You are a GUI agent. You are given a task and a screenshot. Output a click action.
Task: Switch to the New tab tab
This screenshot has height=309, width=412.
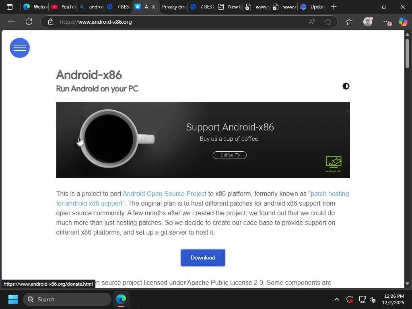point(230,7)
